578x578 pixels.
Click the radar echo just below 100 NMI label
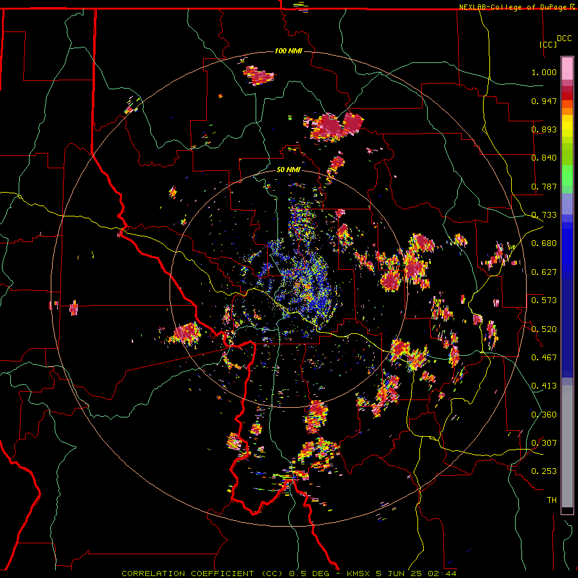[259, 75]
